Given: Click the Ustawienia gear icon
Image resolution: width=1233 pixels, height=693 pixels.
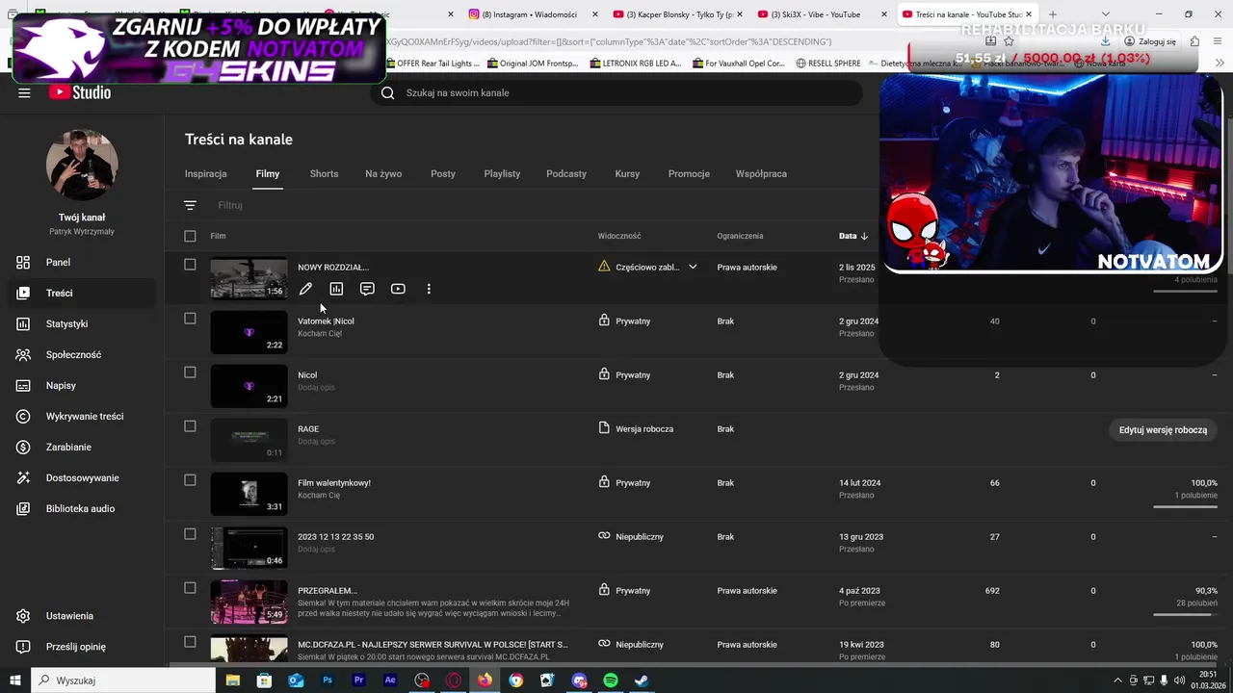Looking at the screenshot, I should 24,616.
